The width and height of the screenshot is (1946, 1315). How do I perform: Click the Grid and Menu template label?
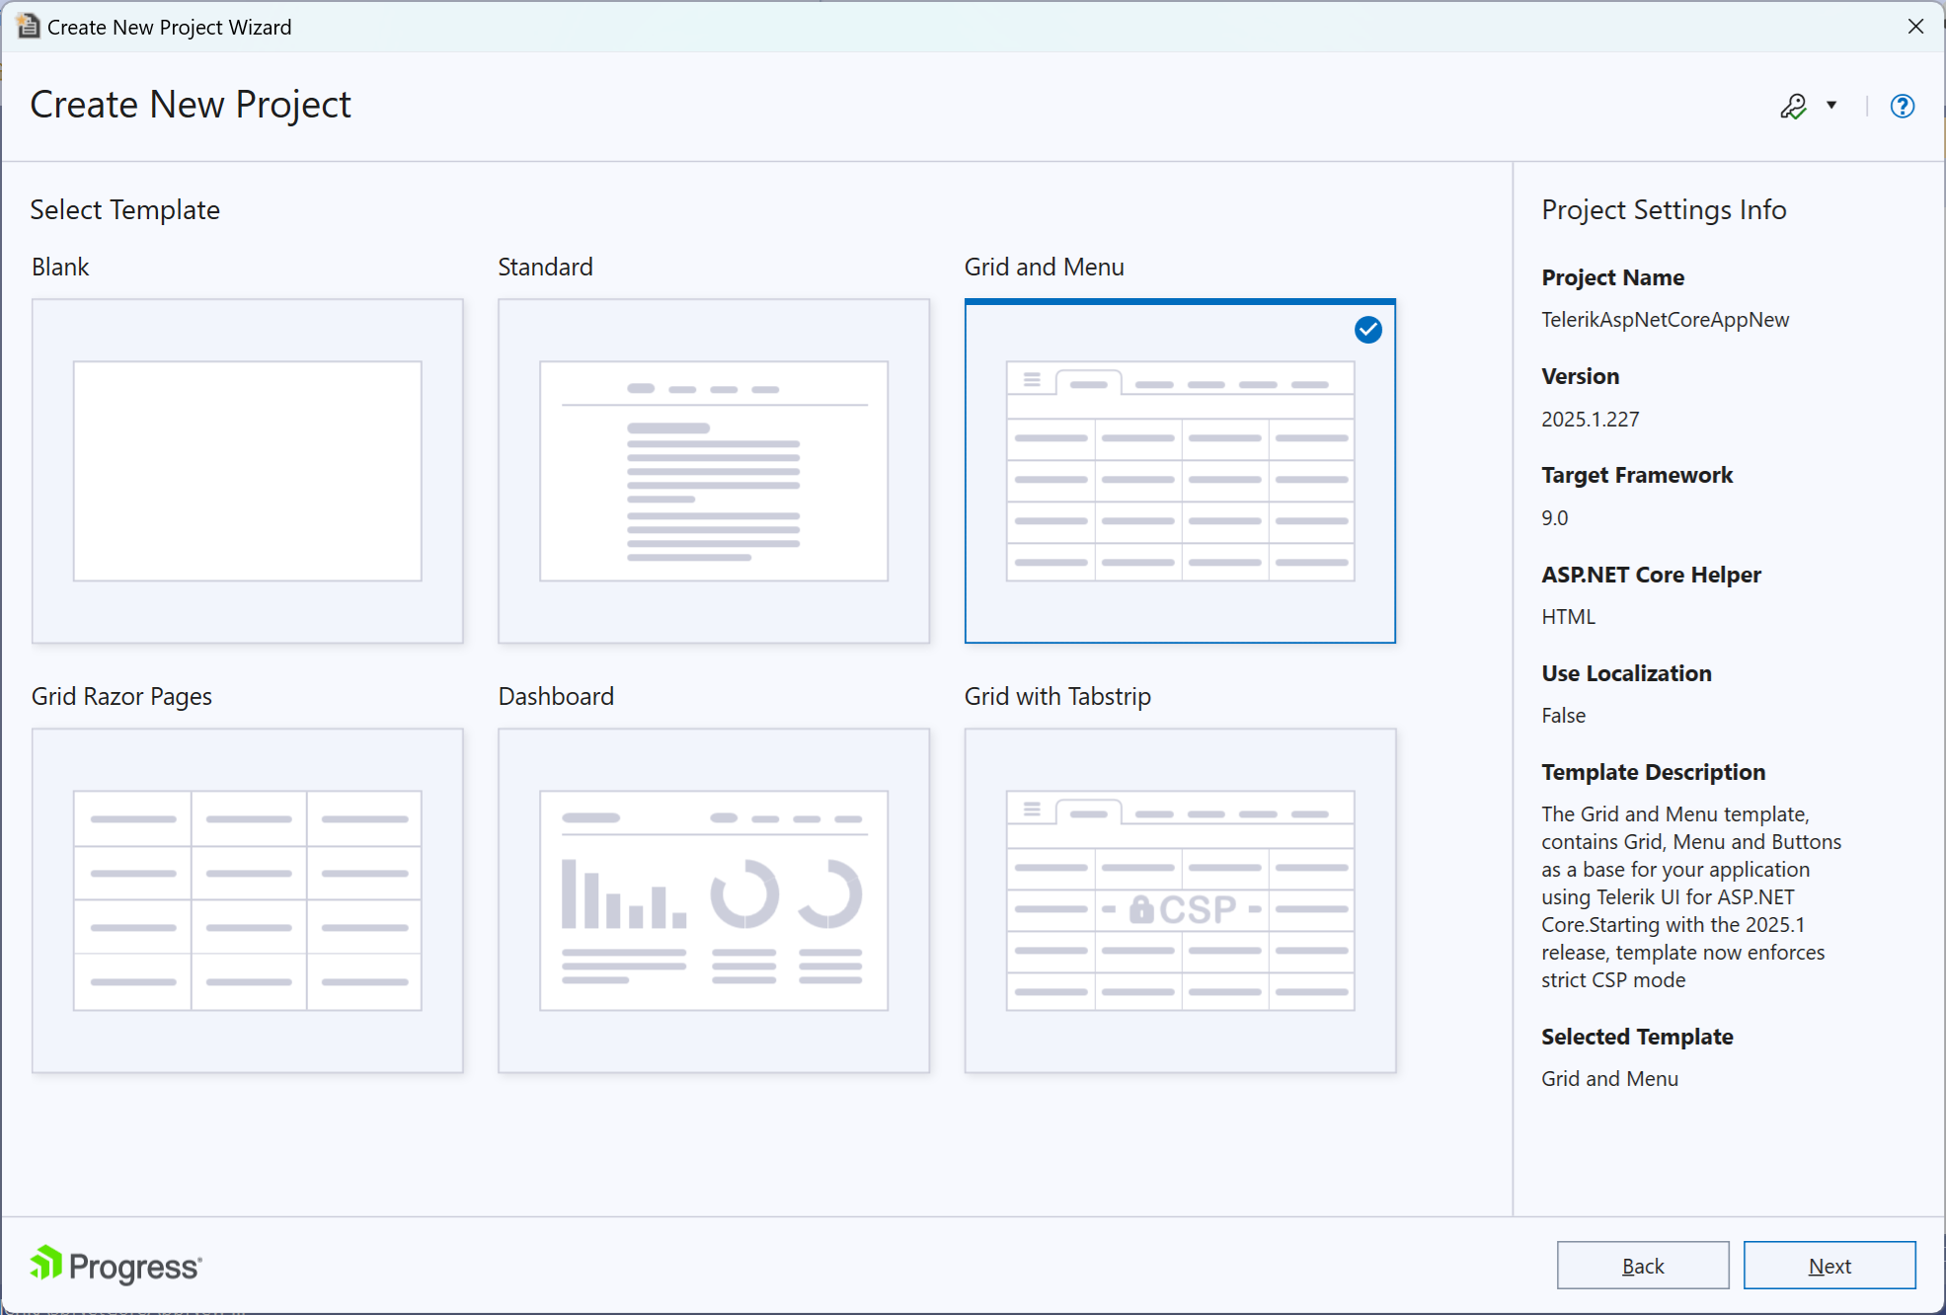point(1044,266)
